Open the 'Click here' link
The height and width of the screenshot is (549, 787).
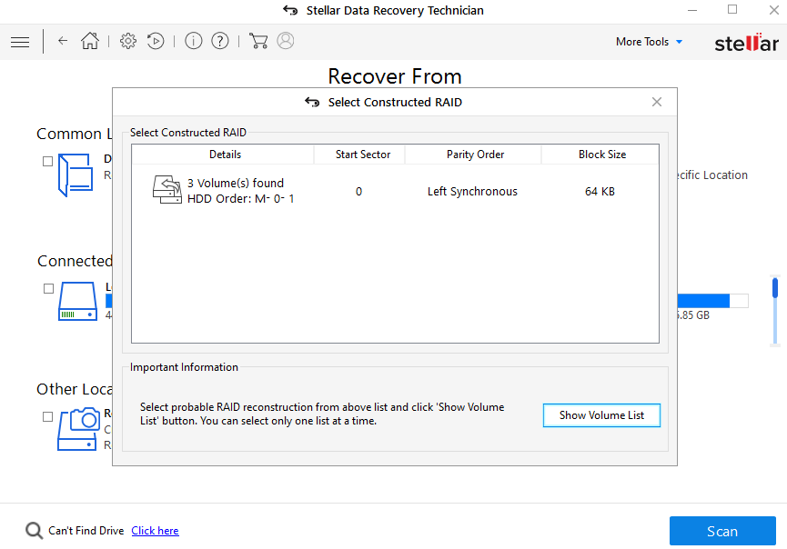(x=155, y=531)
